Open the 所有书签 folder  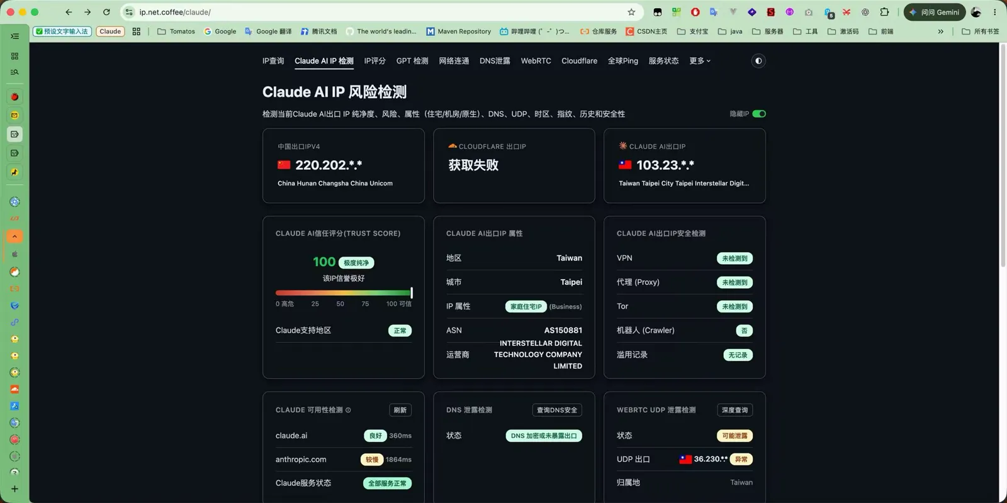pos(981,31)
